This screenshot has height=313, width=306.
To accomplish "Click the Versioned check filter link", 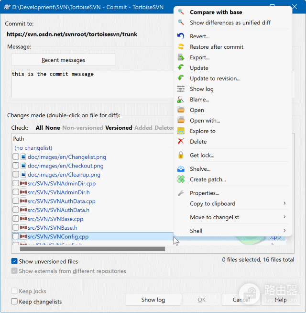I will click(119, 128).
